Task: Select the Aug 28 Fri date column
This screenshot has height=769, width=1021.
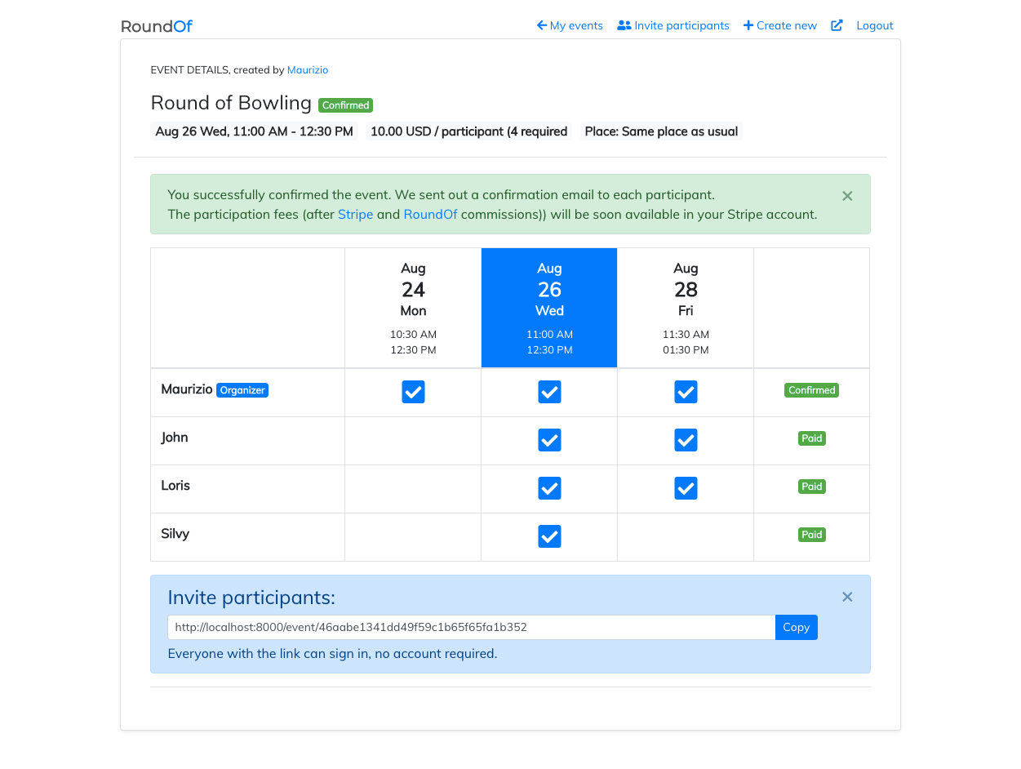Action: [686, 308]
